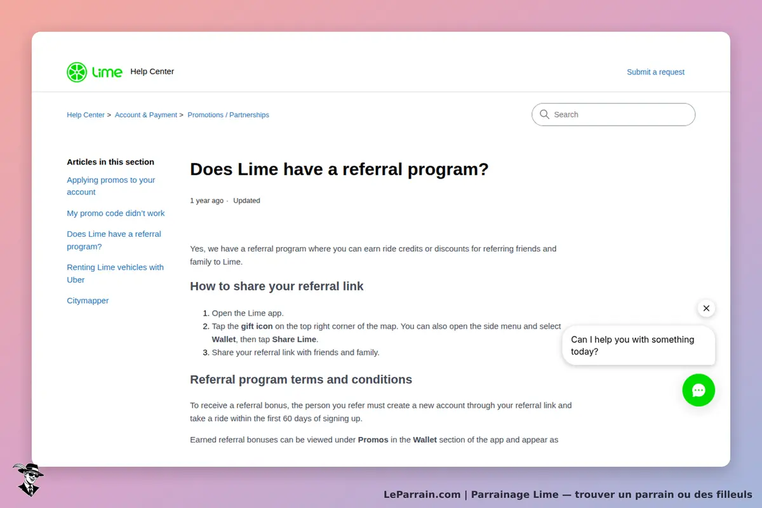762x508 pixels.
Task: Click the Lime logo
Action: click(95, 72)
